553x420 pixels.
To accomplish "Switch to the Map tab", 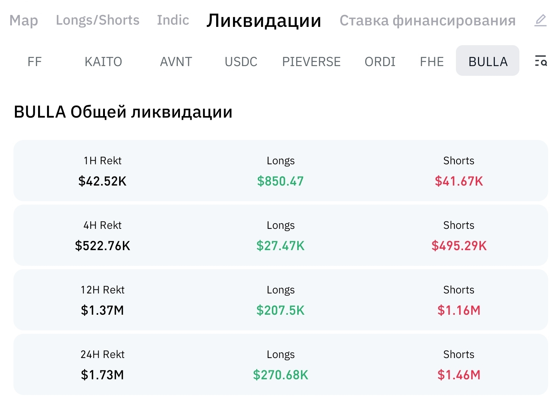I will coord(24,20).
